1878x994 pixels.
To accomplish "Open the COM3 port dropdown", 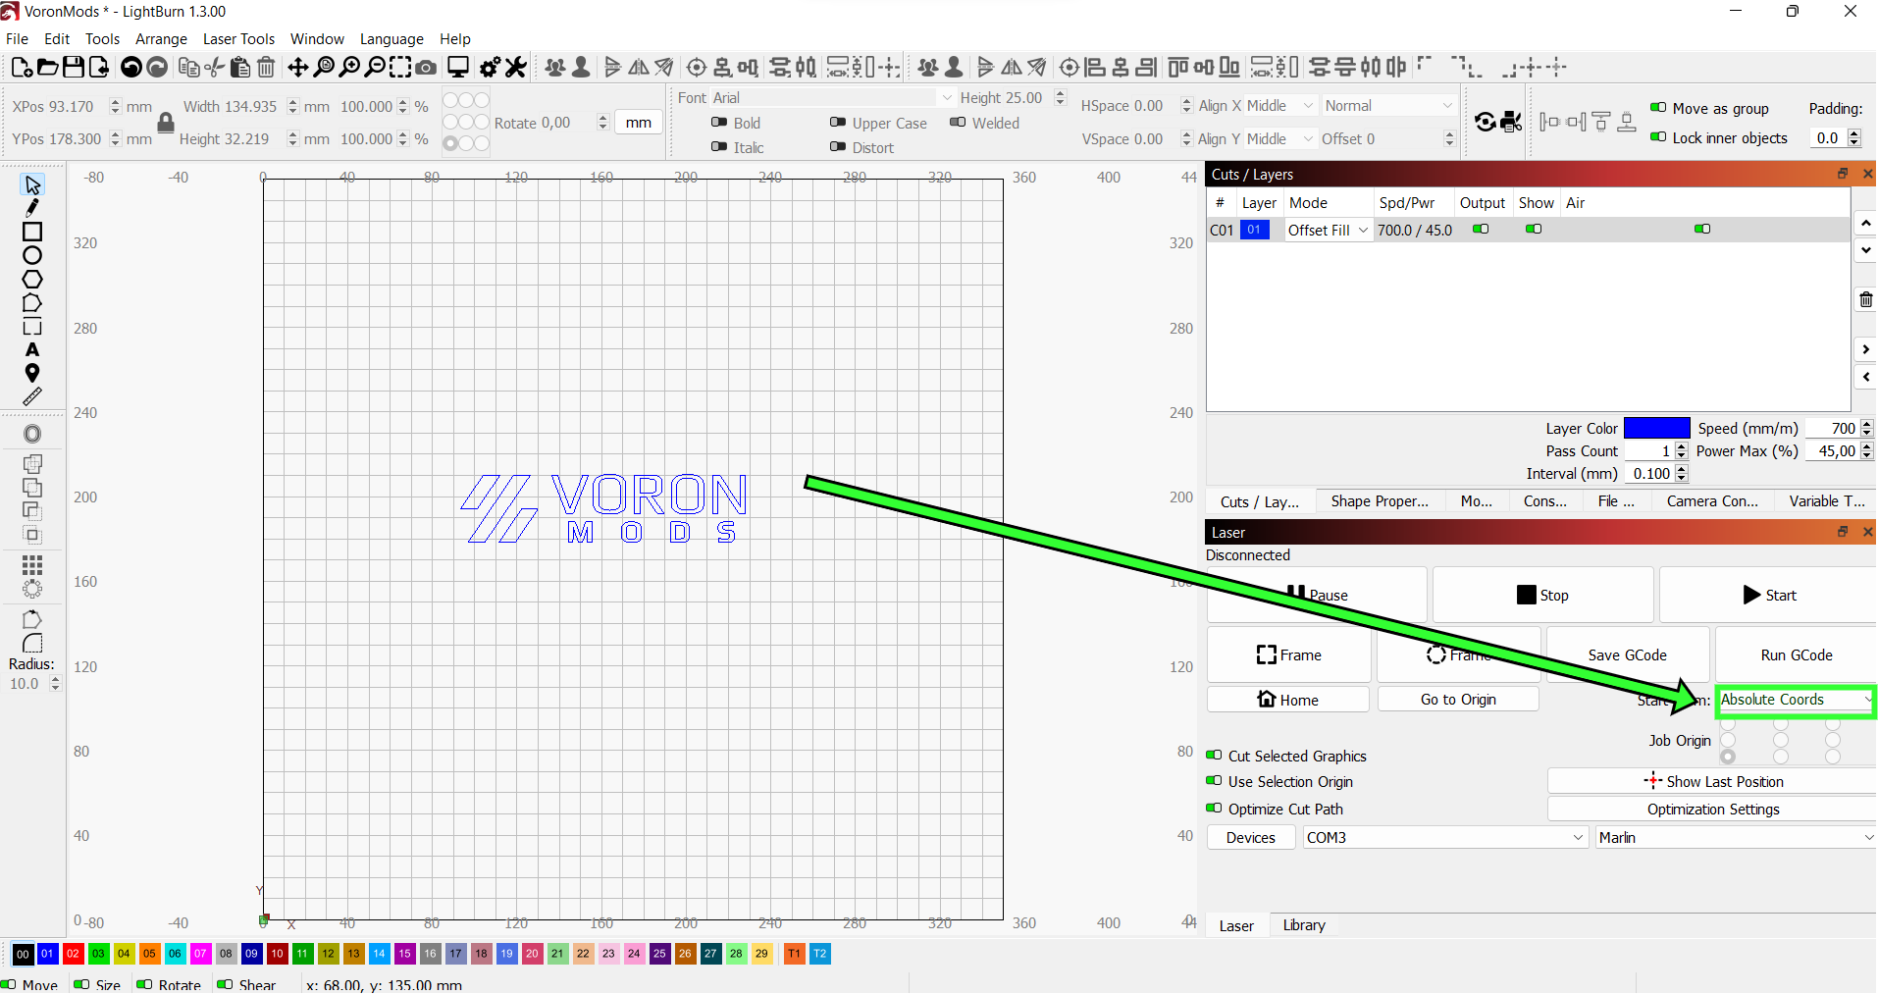I will tap(1444, 837).
